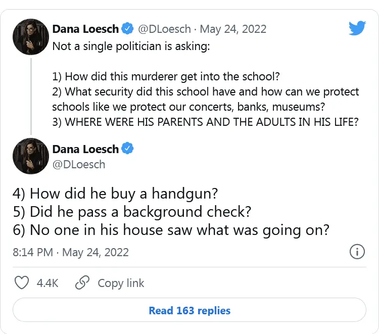Click the @DLoesch handle under main name

click(x=79, y=164)
